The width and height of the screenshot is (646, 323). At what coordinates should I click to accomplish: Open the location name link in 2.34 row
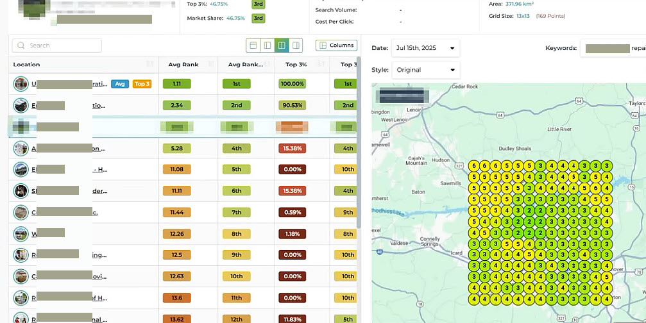pyautogui.click(x=68, y=105)
